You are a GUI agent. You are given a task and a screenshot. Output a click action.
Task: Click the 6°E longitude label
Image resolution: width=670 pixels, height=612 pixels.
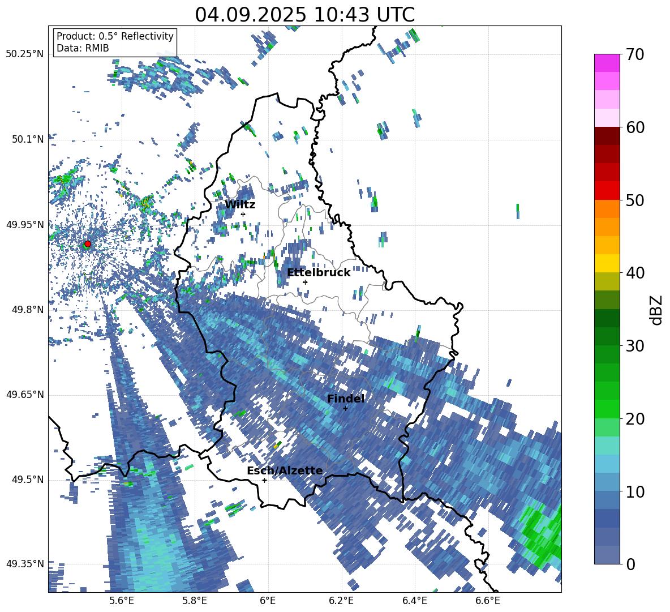click(268, 601)
